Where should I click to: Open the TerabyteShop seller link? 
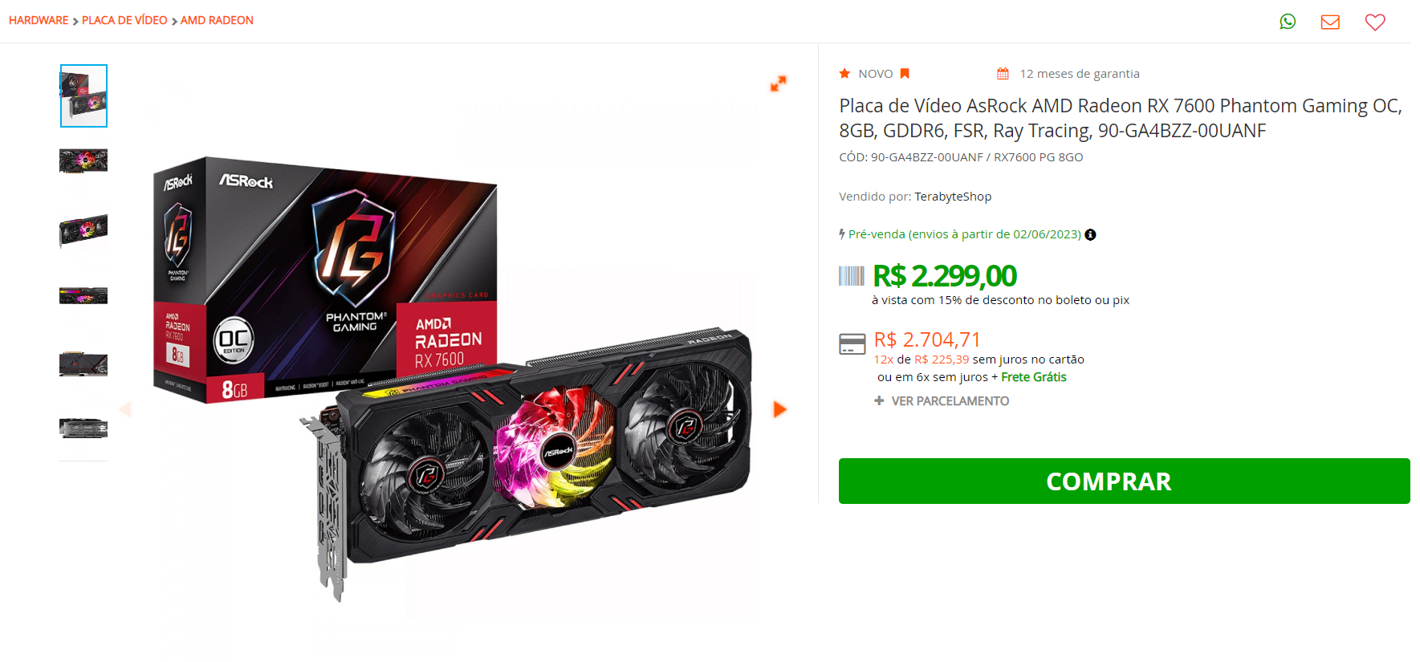[953, 197]
